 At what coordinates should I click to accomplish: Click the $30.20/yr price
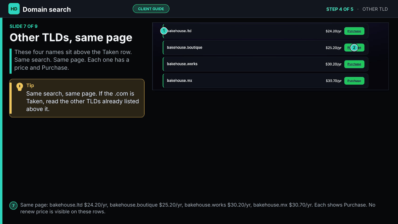pos(333,64)
